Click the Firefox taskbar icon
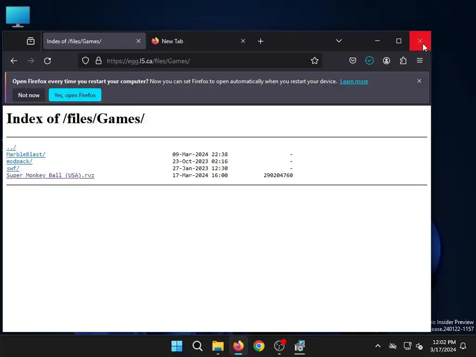The image size is (476, 357). pyautogui.click(x=238, y=346)
